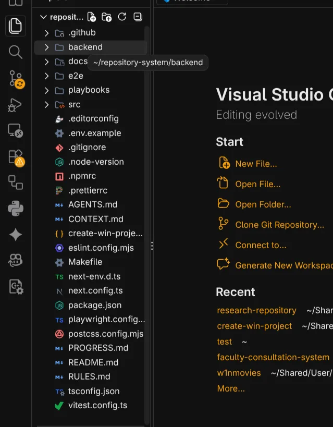
Task: Collapse all folders in explorer
Action: click(x=138, y=17)
